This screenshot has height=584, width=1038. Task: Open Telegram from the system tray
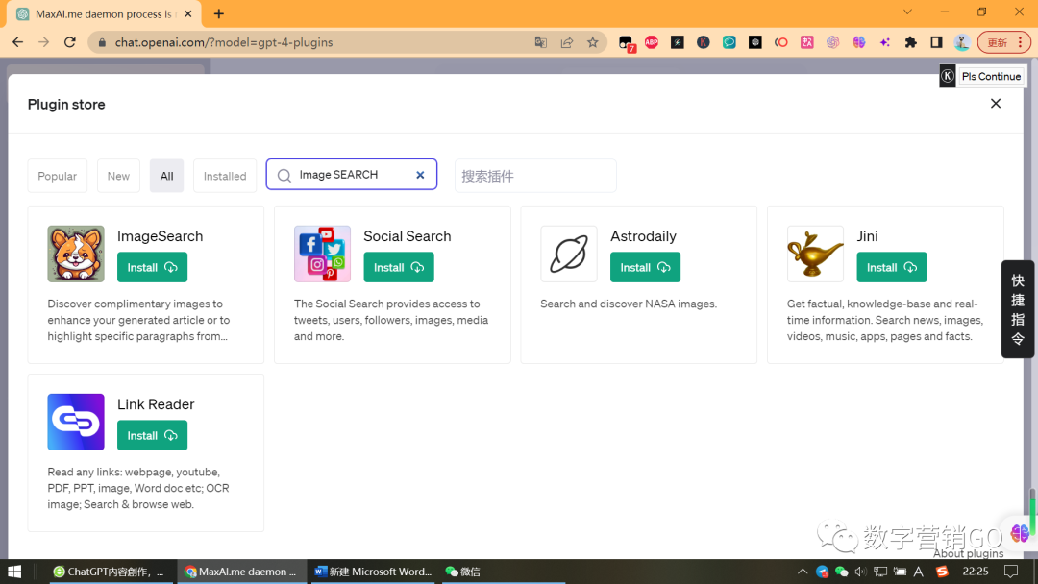pyautogui.click(x=822, y=572)
